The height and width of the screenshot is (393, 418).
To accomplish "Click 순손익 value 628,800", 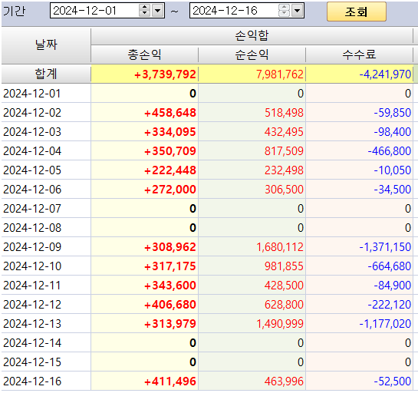I will coord(284,305).
